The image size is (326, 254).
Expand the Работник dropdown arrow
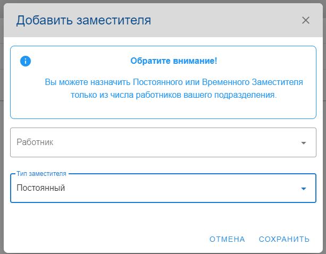click(x=304, y=143)
